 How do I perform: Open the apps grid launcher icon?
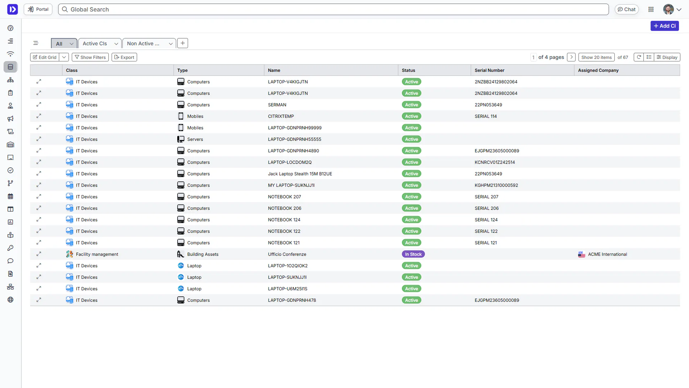point(651,9)
